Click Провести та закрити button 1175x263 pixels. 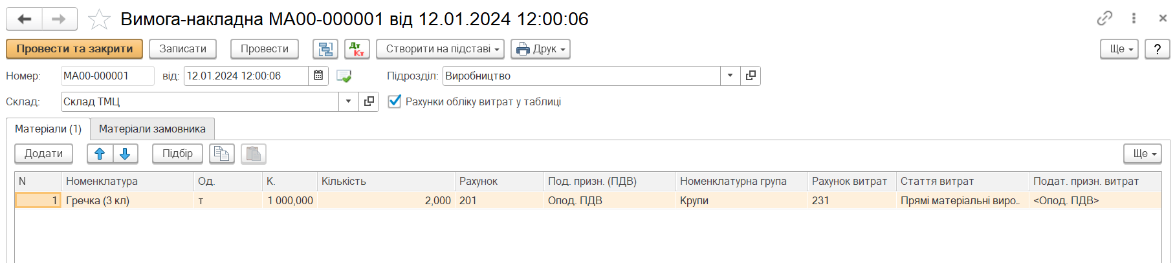point(74,49)
